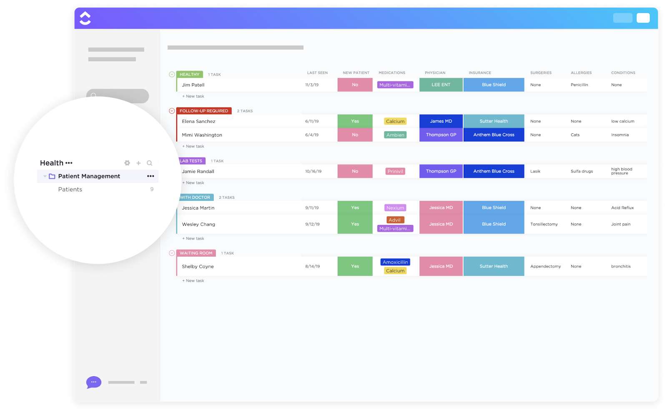Click the plus icon beside Health
Screen dimensions: 667x412
[x=138, y=163]
